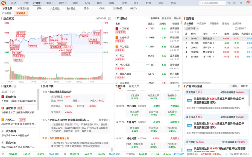Viewport: 252px width, 157px height.
Task: Toggle 已触发 filter in 严重异动提醒
Action: (234, 86)
